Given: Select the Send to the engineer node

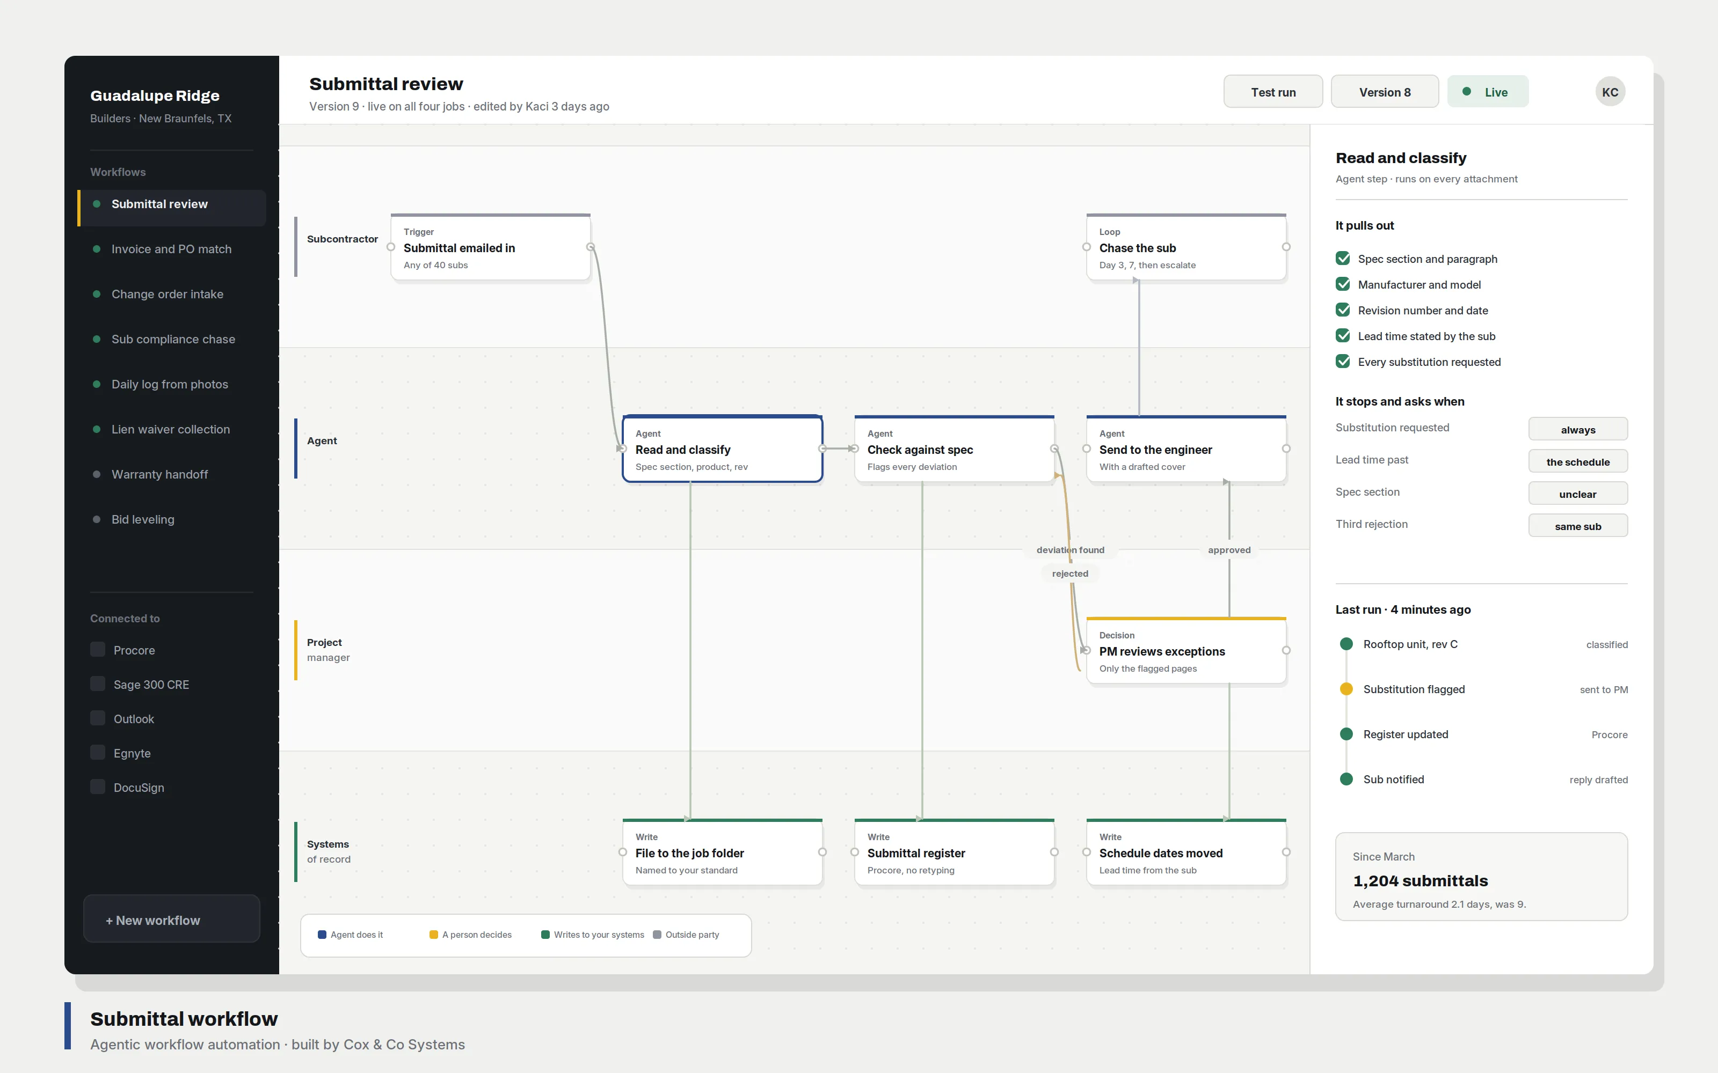Looking at the screenshot, I should pos(1186,449).
